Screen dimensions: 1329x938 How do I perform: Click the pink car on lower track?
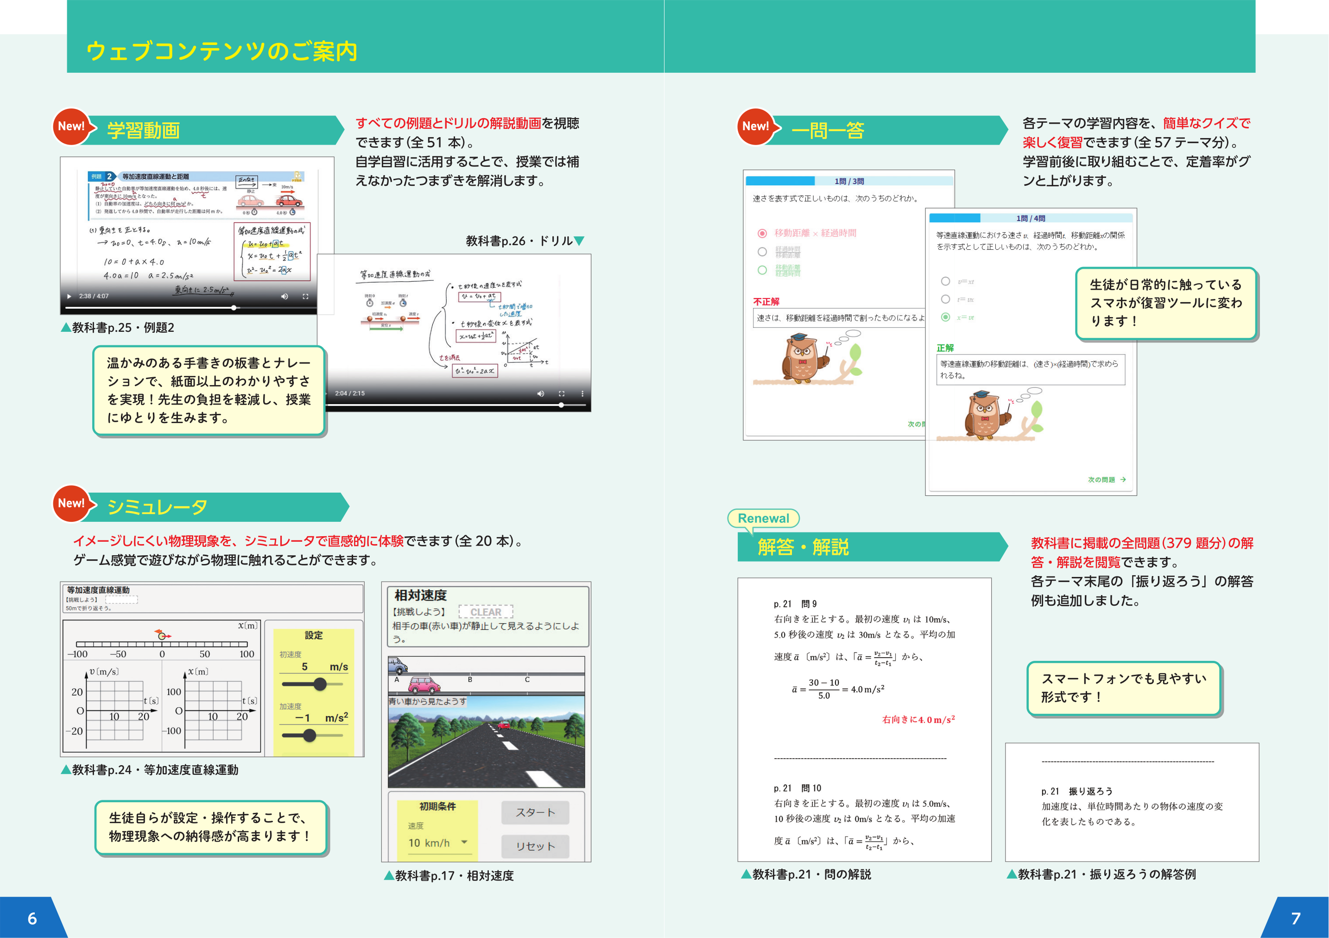coord(425,685)
